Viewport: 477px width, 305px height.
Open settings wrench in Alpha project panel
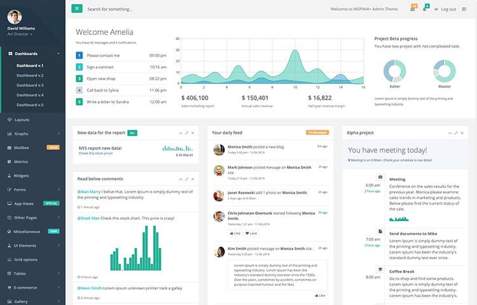tap(456, 133)
